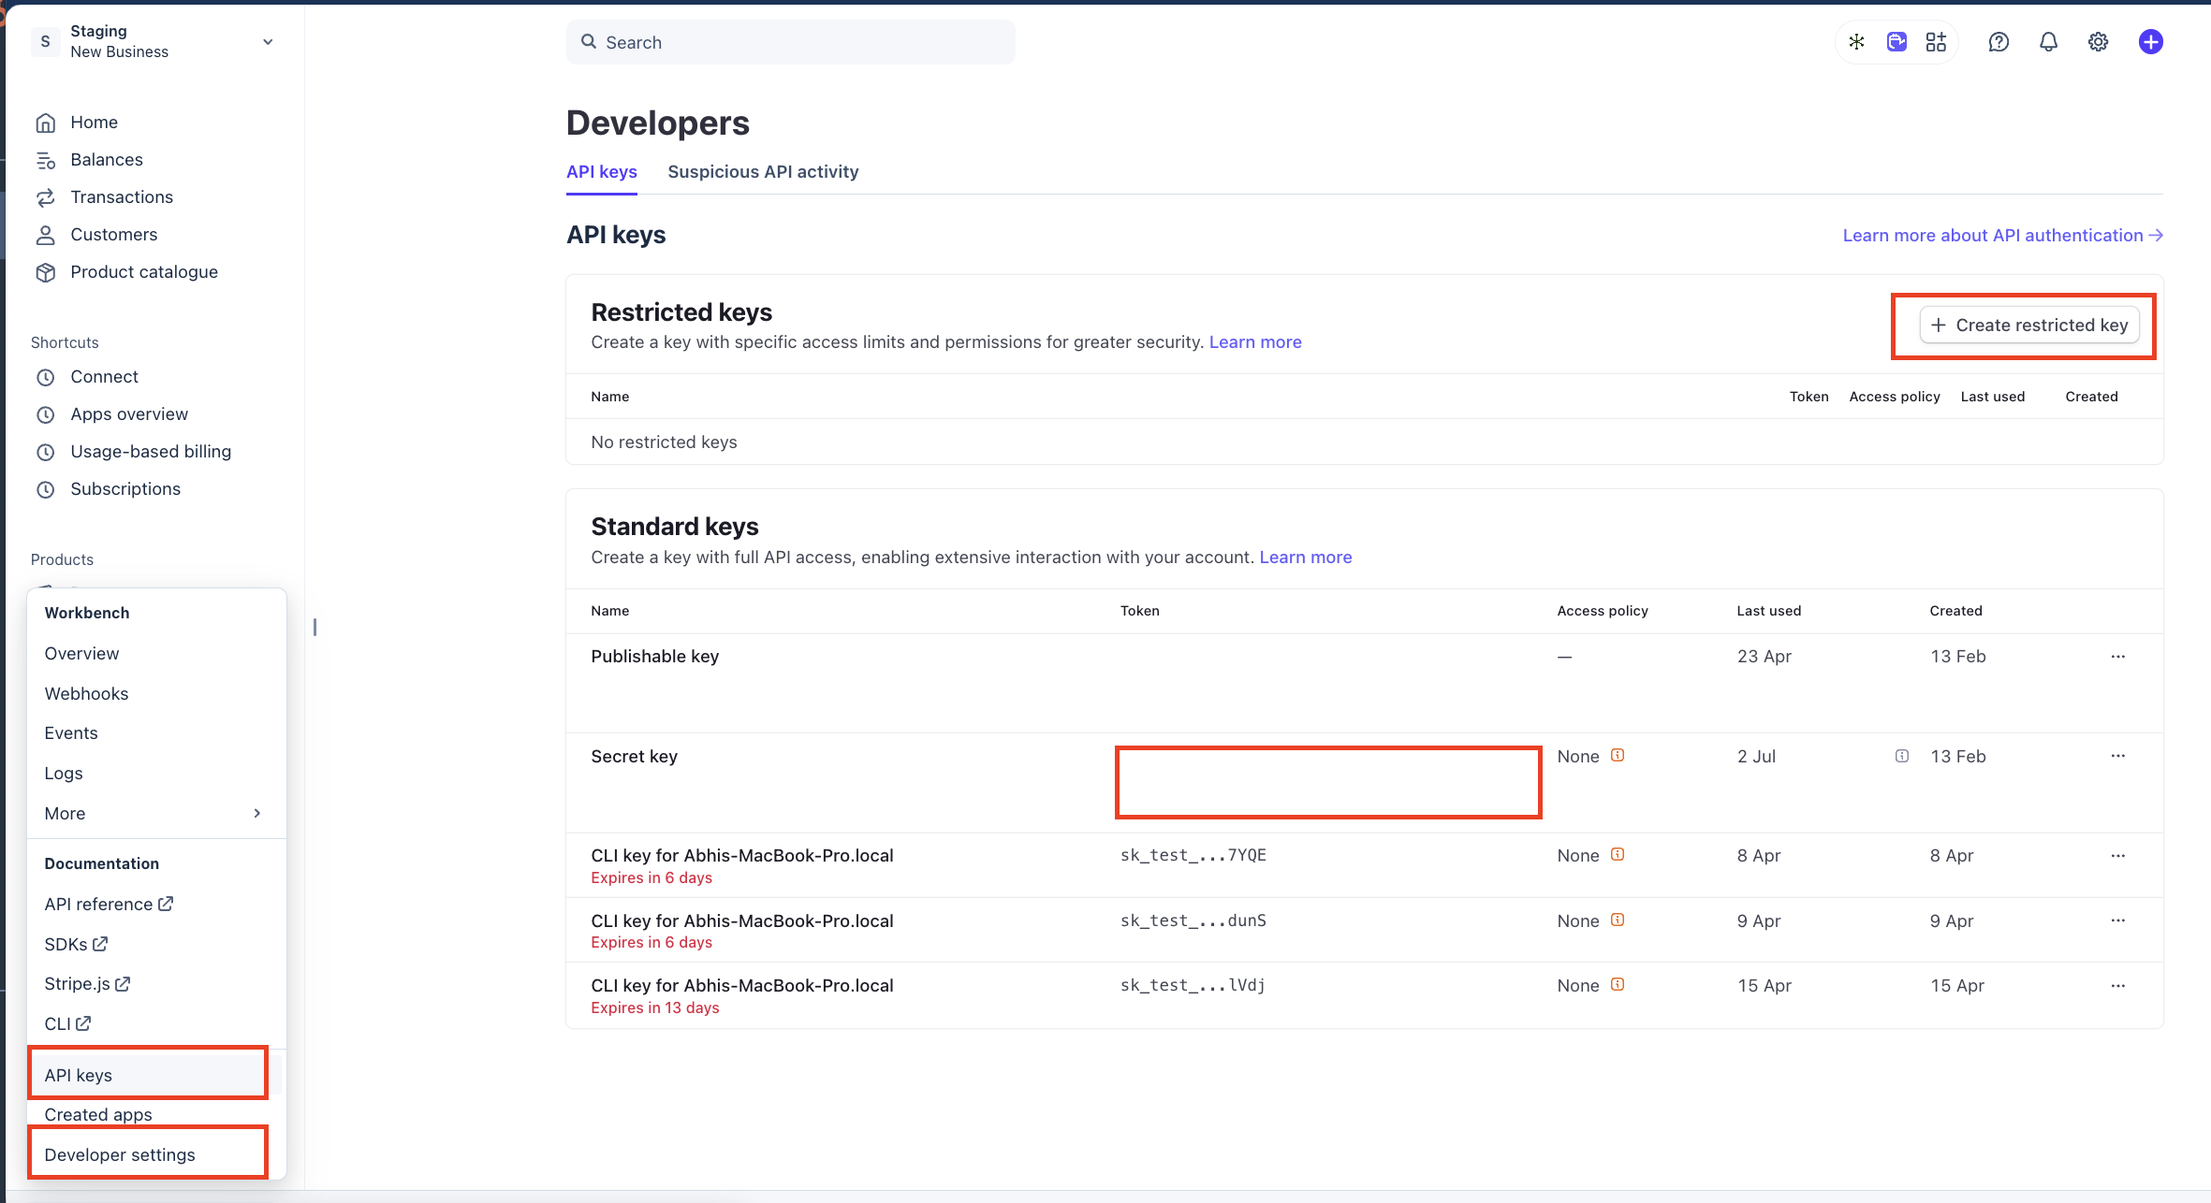Screen dimensions: 2211x1203
Task: Open Learn more about API authentication link
Action: point(2002,236)
